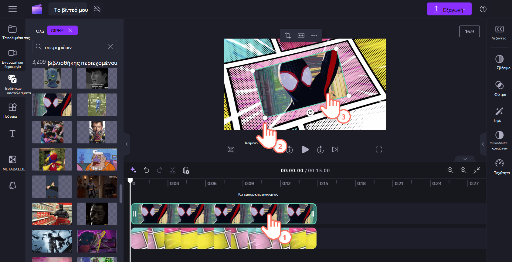The image size is (512, 262).
Task: Open the content library sidebar tab
Action: 12,84
